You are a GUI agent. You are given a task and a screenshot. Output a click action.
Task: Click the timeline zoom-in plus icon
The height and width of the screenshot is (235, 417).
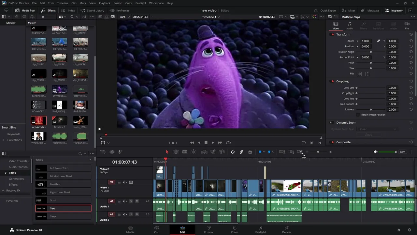coord(330,152)
